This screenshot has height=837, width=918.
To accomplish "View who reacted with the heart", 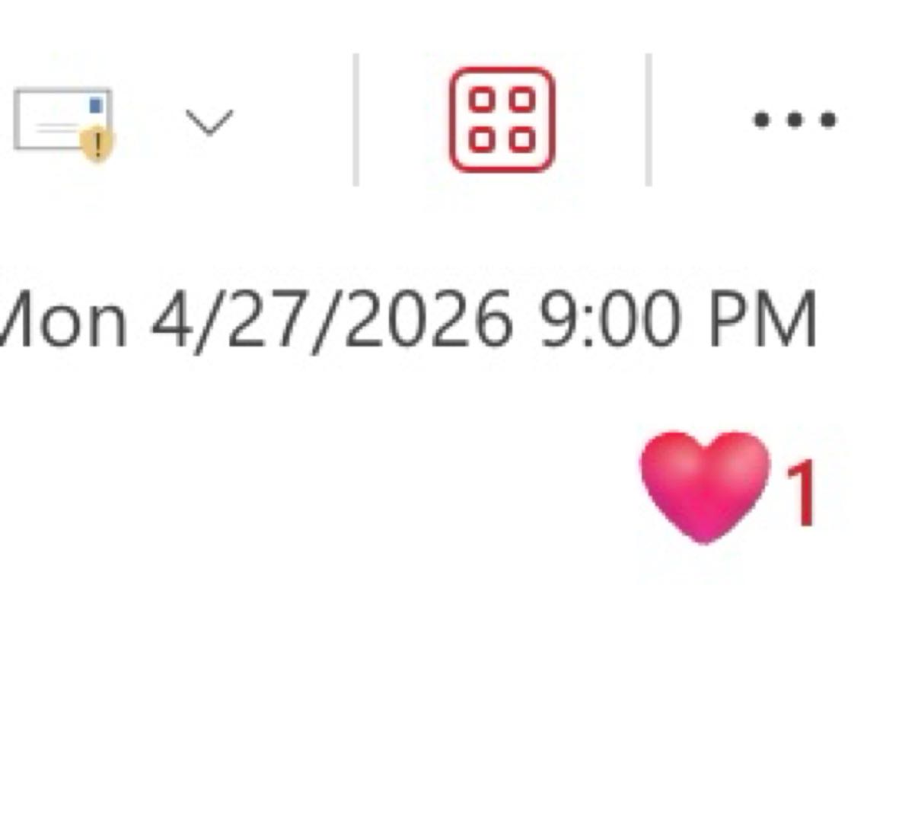I will tap(704, 485).
